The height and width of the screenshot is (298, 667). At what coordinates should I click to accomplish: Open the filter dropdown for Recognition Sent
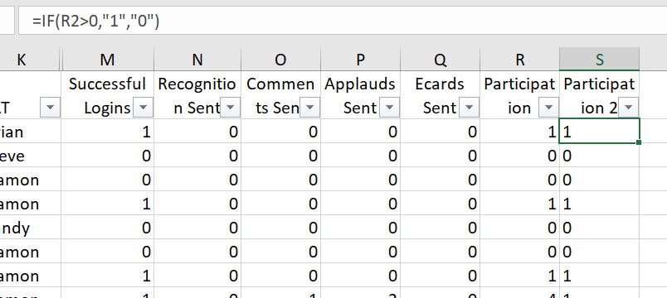pos(230,108)
